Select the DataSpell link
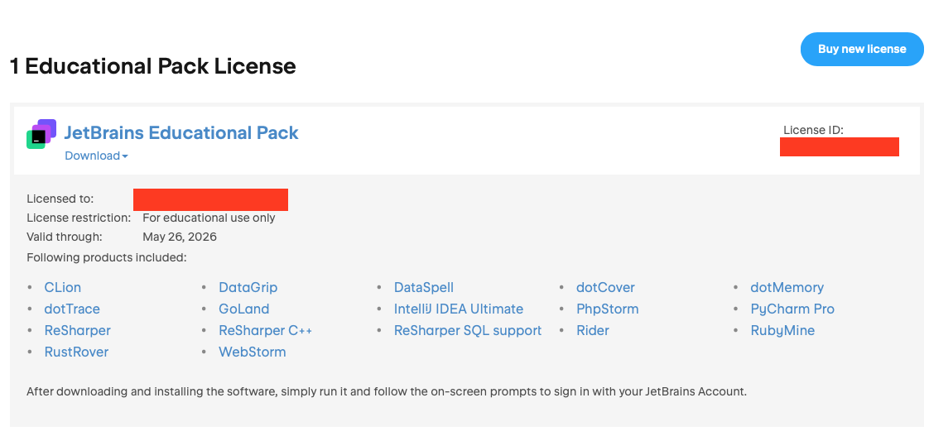 coord(423,287)
